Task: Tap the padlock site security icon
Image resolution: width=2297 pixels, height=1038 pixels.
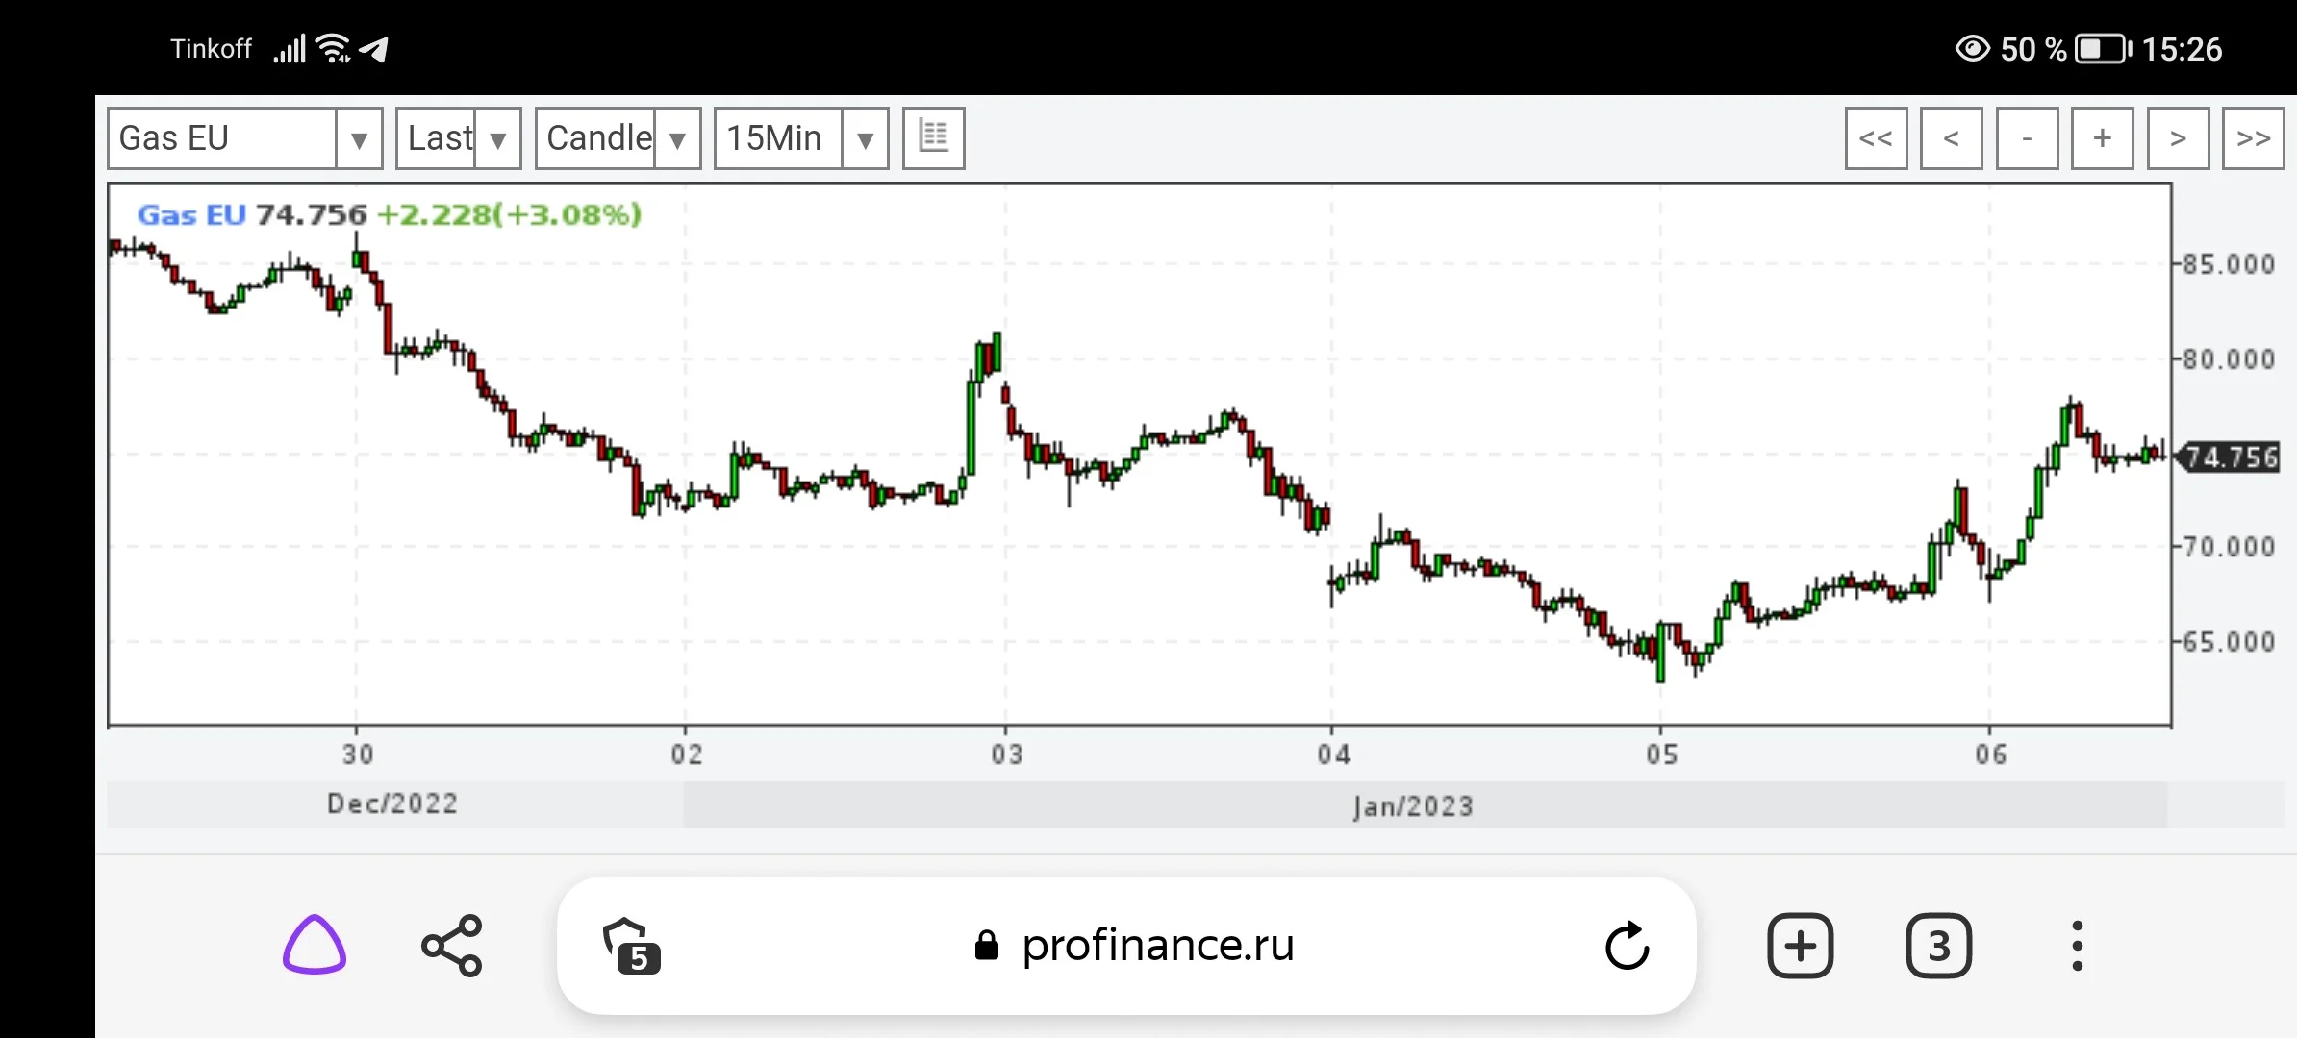Action: pos(986,946)
